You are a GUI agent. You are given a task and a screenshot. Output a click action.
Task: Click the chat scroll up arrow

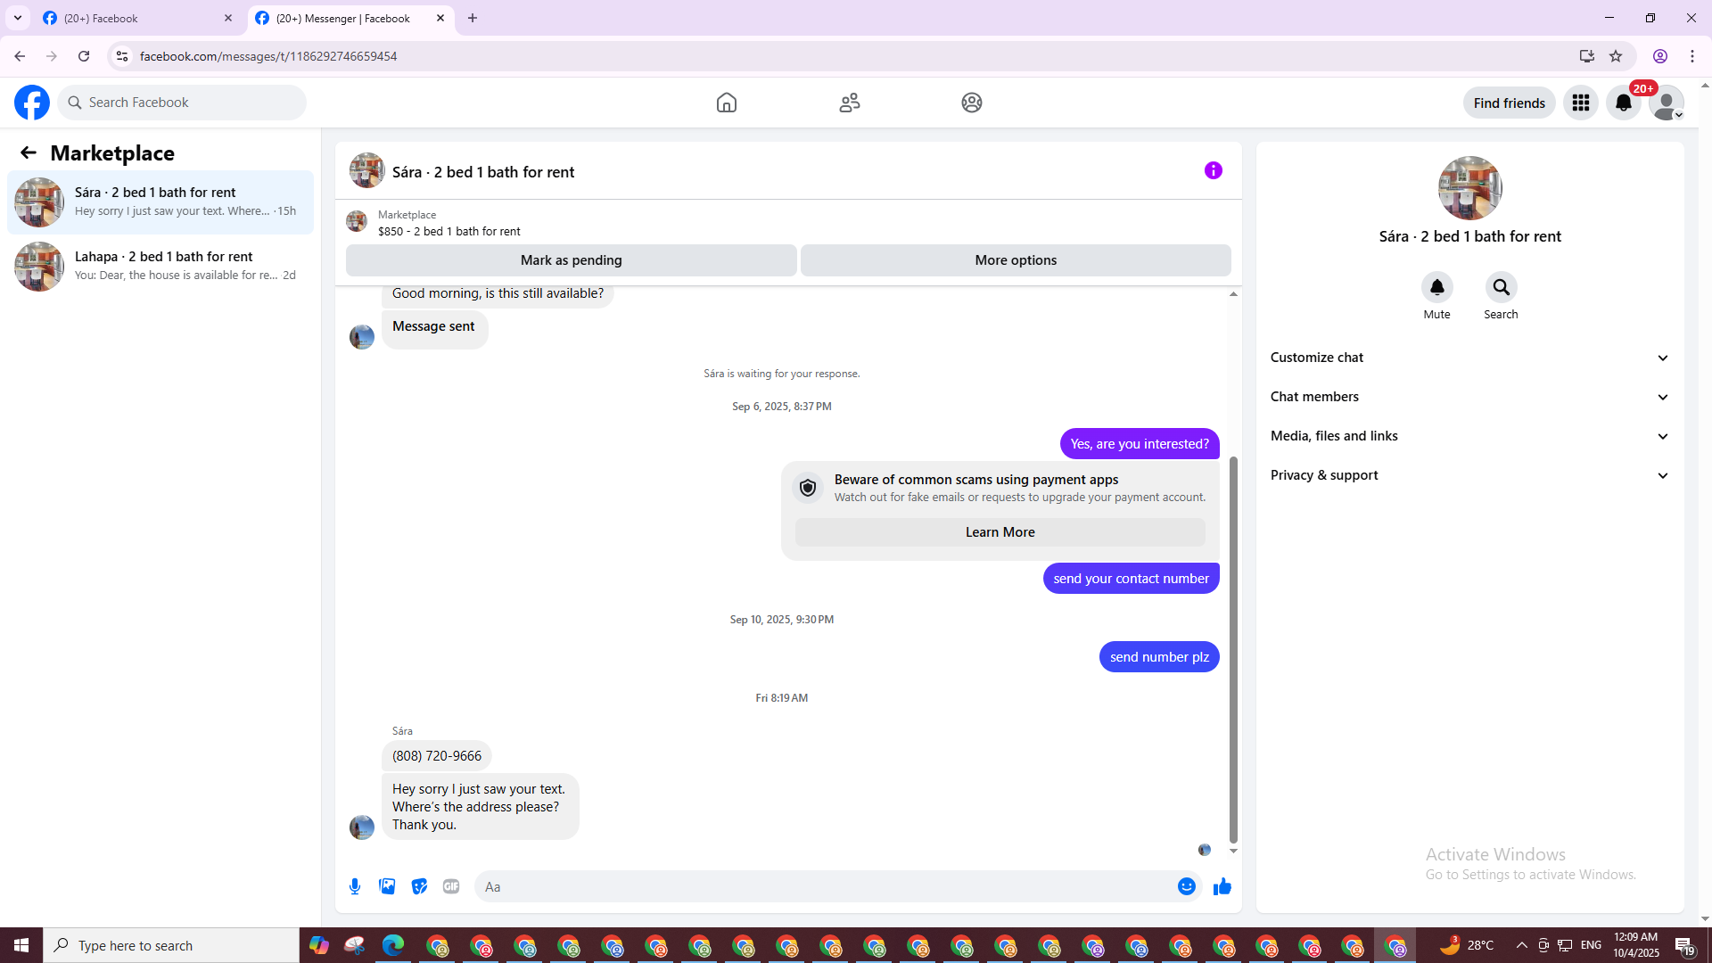click(x=1234, y=293)
